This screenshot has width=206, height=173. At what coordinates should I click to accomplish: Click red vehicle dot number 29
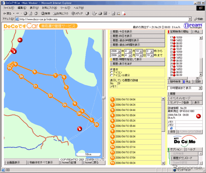174,72
